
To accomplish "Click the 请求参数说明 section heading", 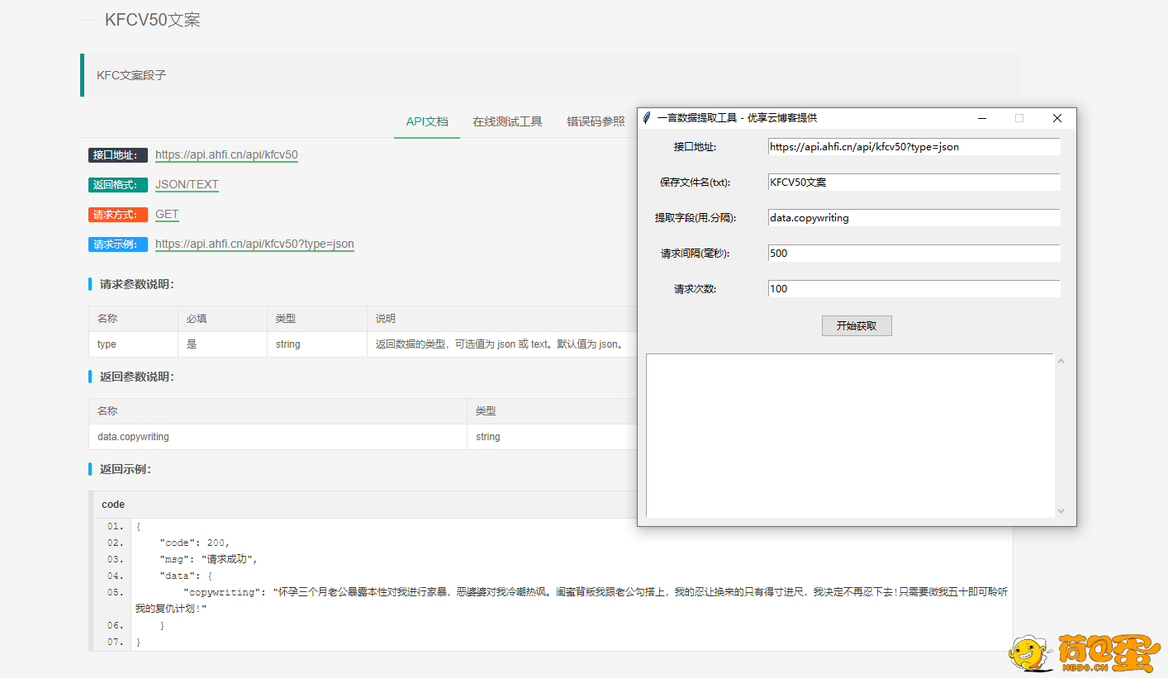I will [x=137, y=284].
